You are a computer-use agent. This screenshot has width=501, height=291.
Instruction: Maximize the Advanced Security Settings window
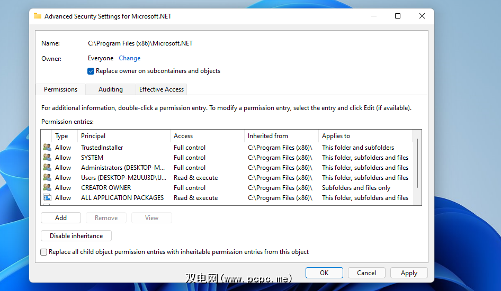click(x=398, y=16)
